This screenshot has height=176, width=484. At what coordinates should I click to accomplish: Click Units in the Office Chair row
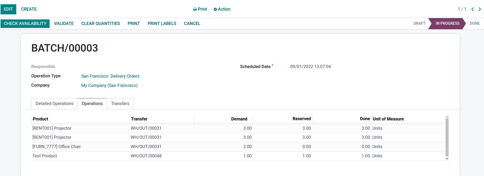pyautogui.click(x=377, y=147)
